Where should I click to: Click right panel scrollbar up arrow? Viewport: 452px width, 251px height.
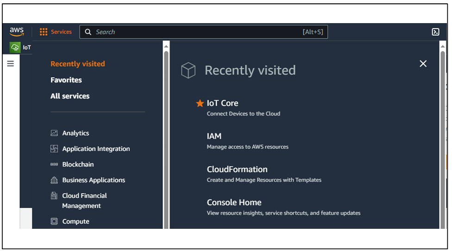click(443, 46)
